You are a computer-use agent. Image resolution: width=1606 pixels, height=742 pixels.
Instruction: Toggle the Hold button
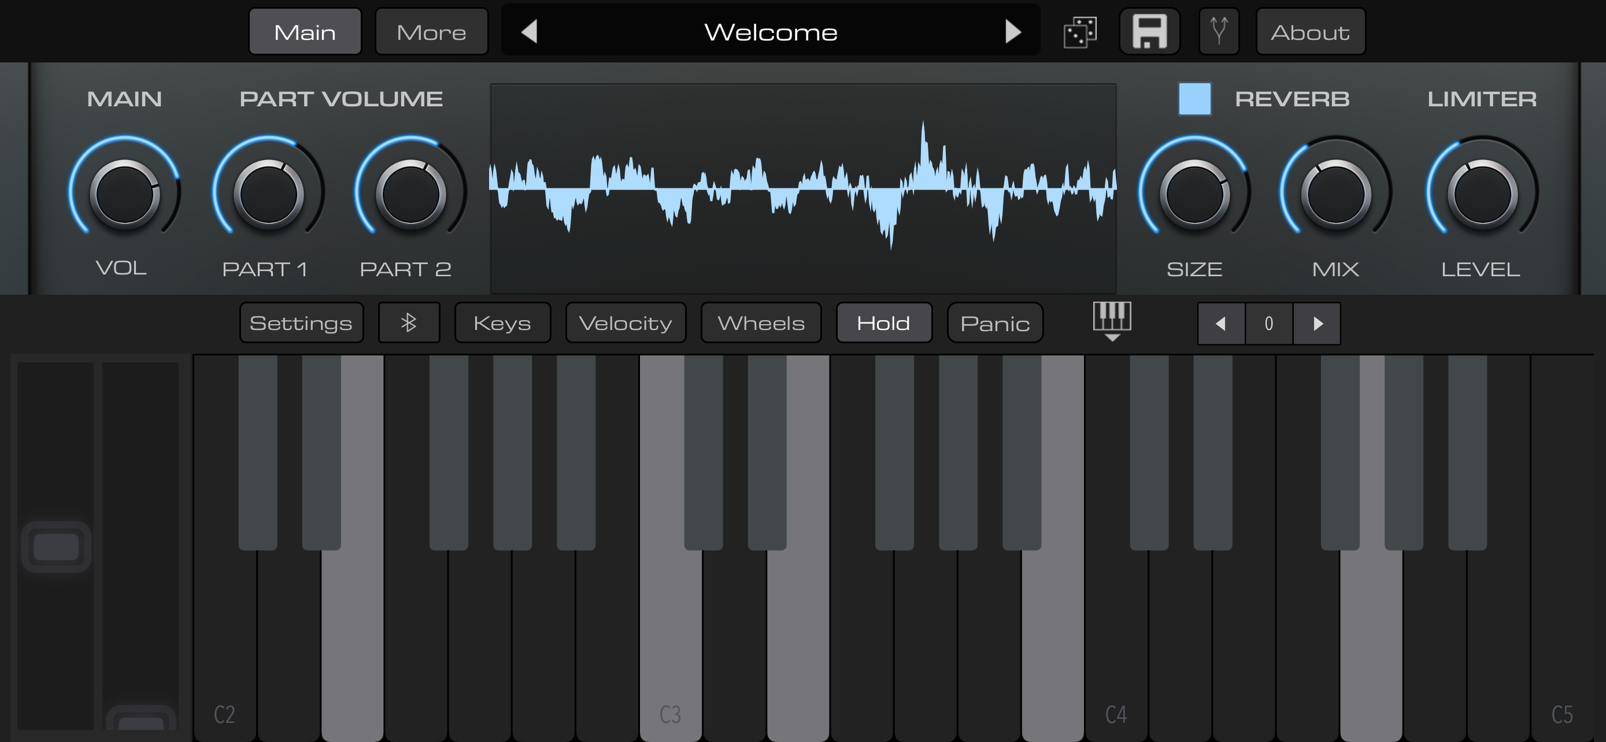[x=883, y=322]
